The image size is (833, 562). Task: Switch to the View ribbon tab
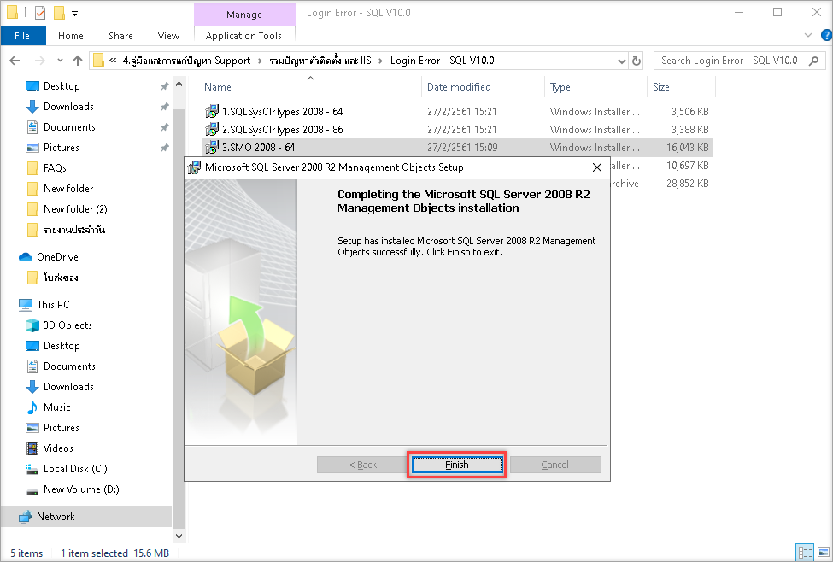coord(168,36)
